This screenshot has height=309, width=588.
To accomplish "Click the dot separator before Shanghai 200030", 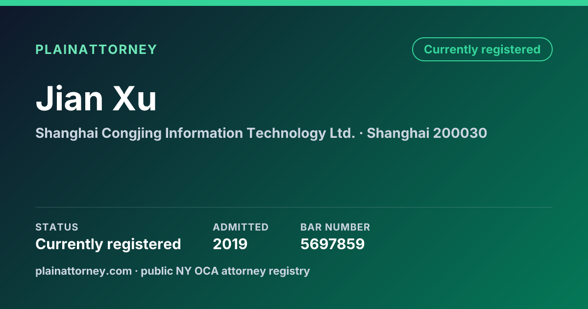I will click(361, 134).
